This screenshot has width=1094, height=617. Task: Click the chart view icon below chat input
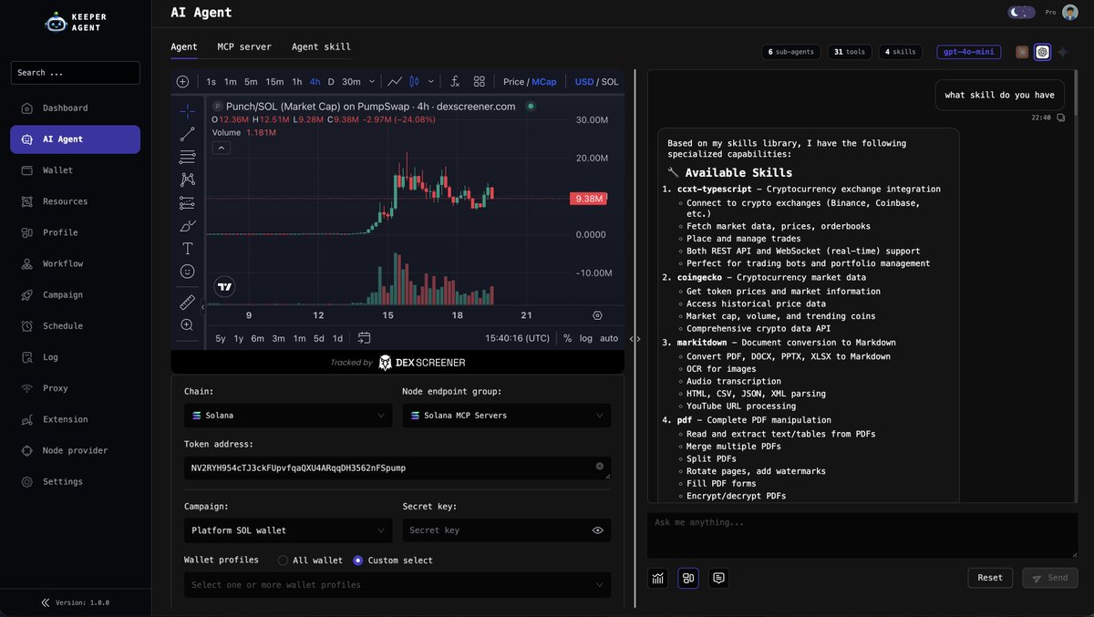658,578
